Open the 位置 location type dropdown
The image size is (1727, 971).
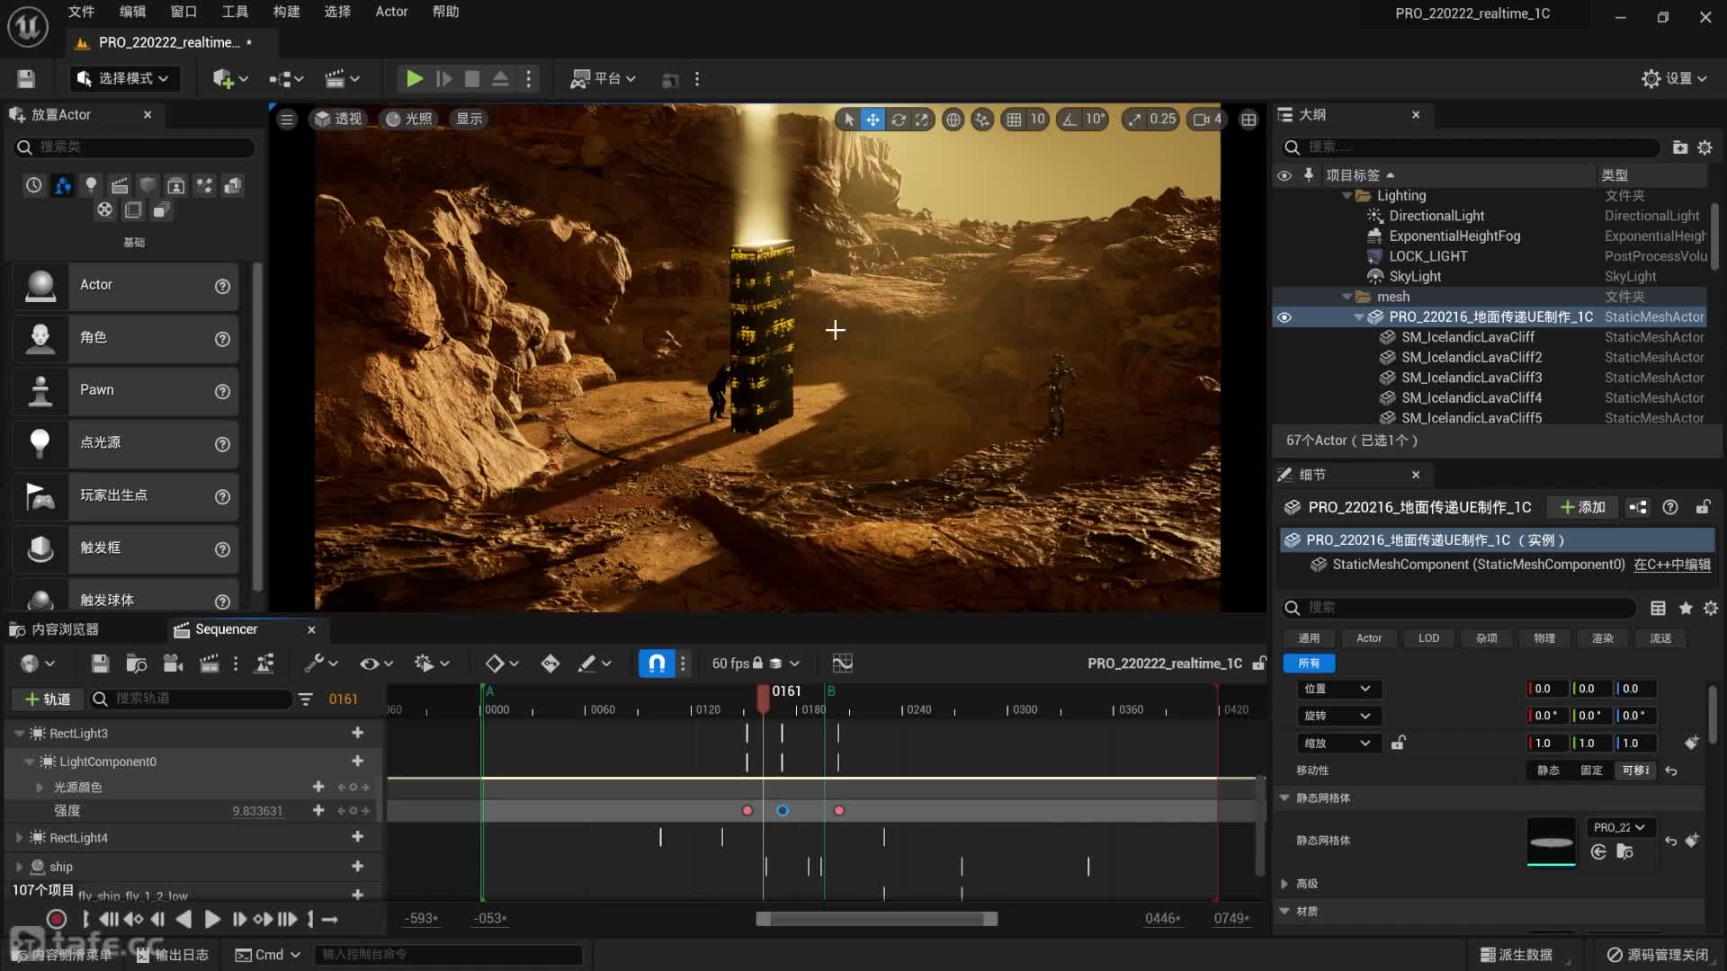click(1338, 689)
